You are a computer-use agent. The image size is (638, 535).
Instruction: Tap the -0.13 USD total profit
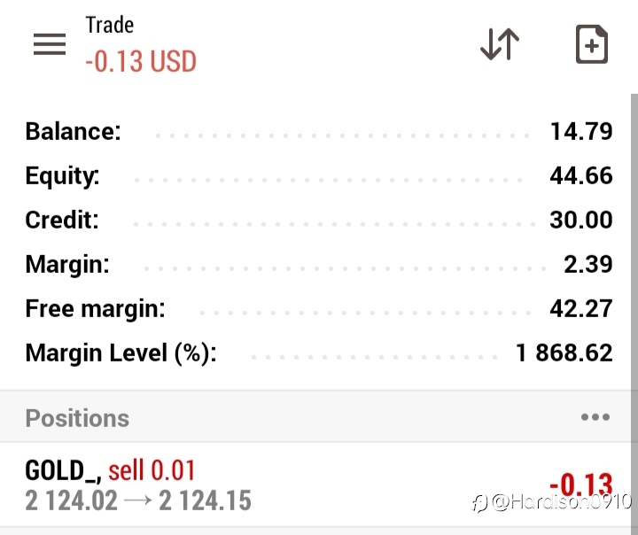point(141,61)
